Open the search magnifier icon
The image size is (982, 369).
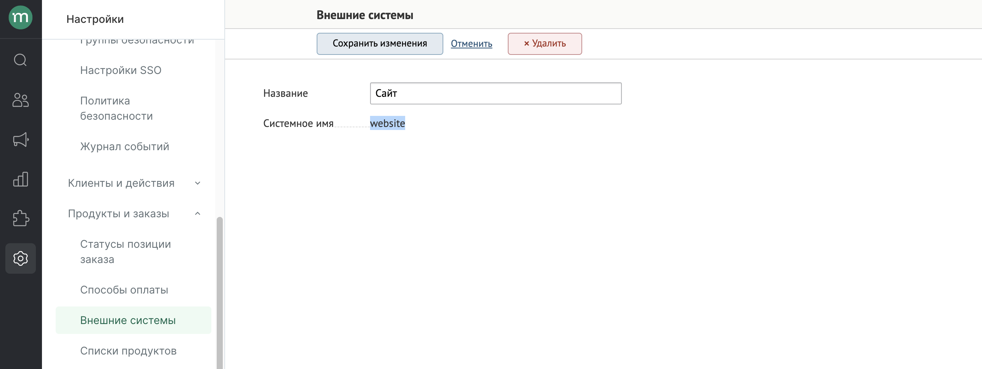(x=21, y=60)
